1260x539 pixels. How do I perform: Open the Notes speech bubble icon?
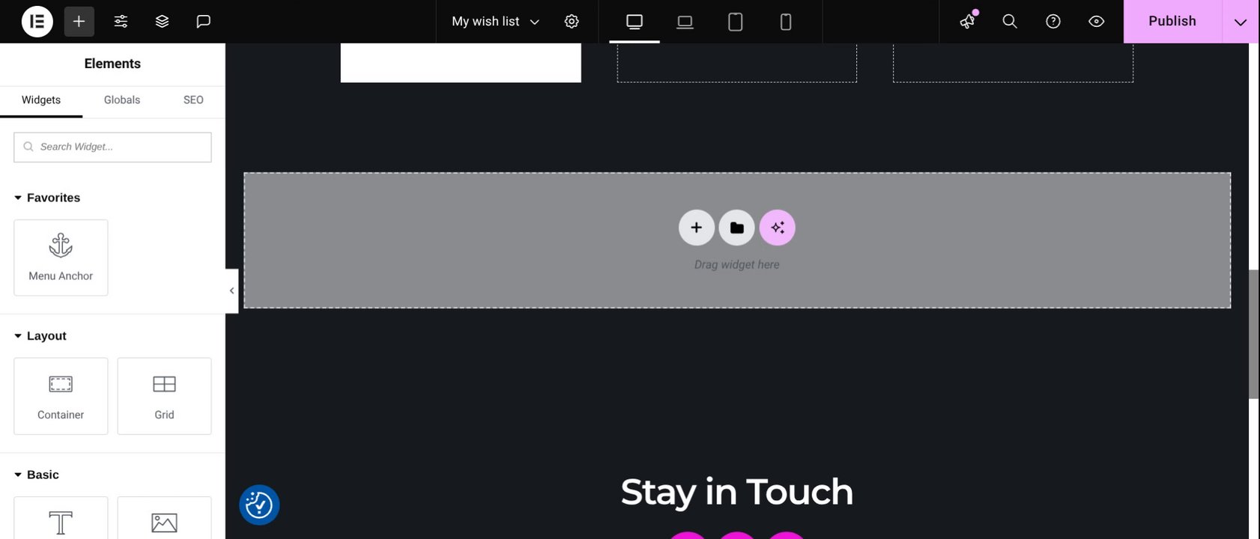(203, 22)
